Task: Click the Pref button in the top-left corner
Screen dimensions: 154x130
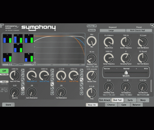Action: [2, 24]
